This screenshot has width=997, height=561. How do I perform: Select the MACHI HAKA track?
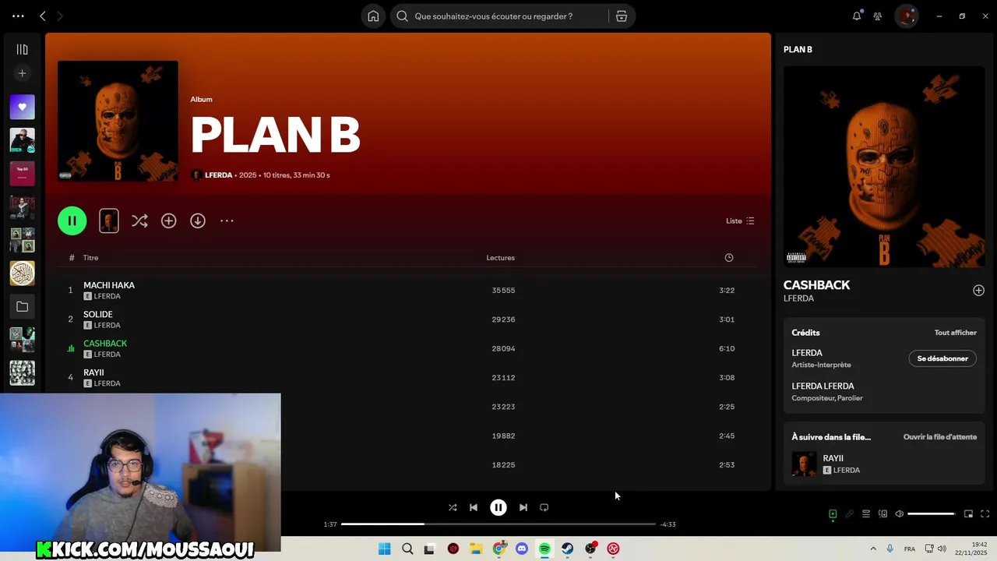click(x=109, y=285)
